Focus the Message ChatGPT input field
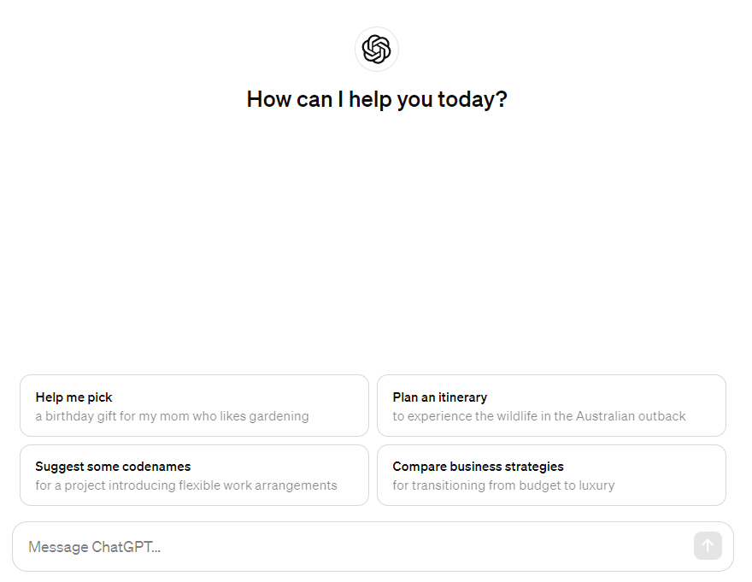This screenshot has height=582, width=752. click(x=373, y=546)
